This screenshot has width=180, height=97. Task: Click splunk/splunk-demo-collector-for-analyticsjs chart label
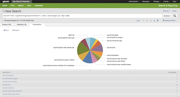(58, 66)
